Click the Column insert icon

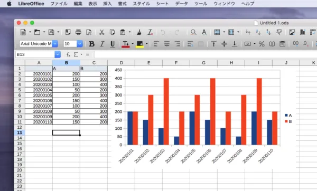[x=231, y=32]
